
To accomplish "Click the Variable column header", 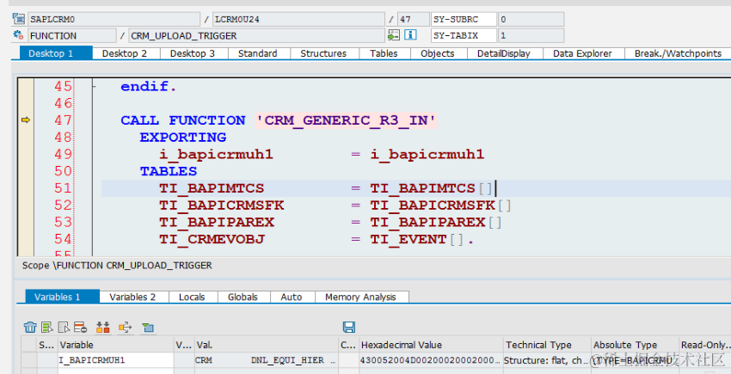I will (115, 345).
